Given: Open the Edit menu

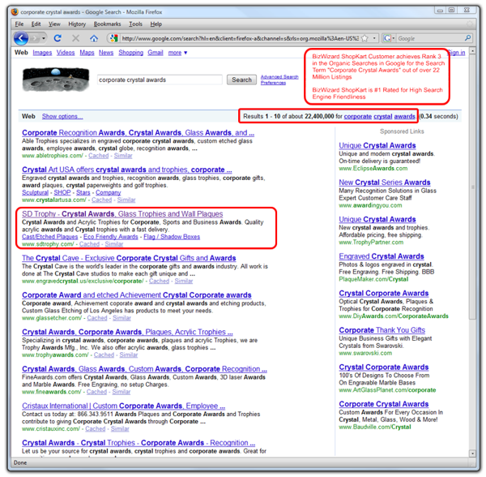Looking at the screenshot, I should pyautogui.click(x=36, y=24).
